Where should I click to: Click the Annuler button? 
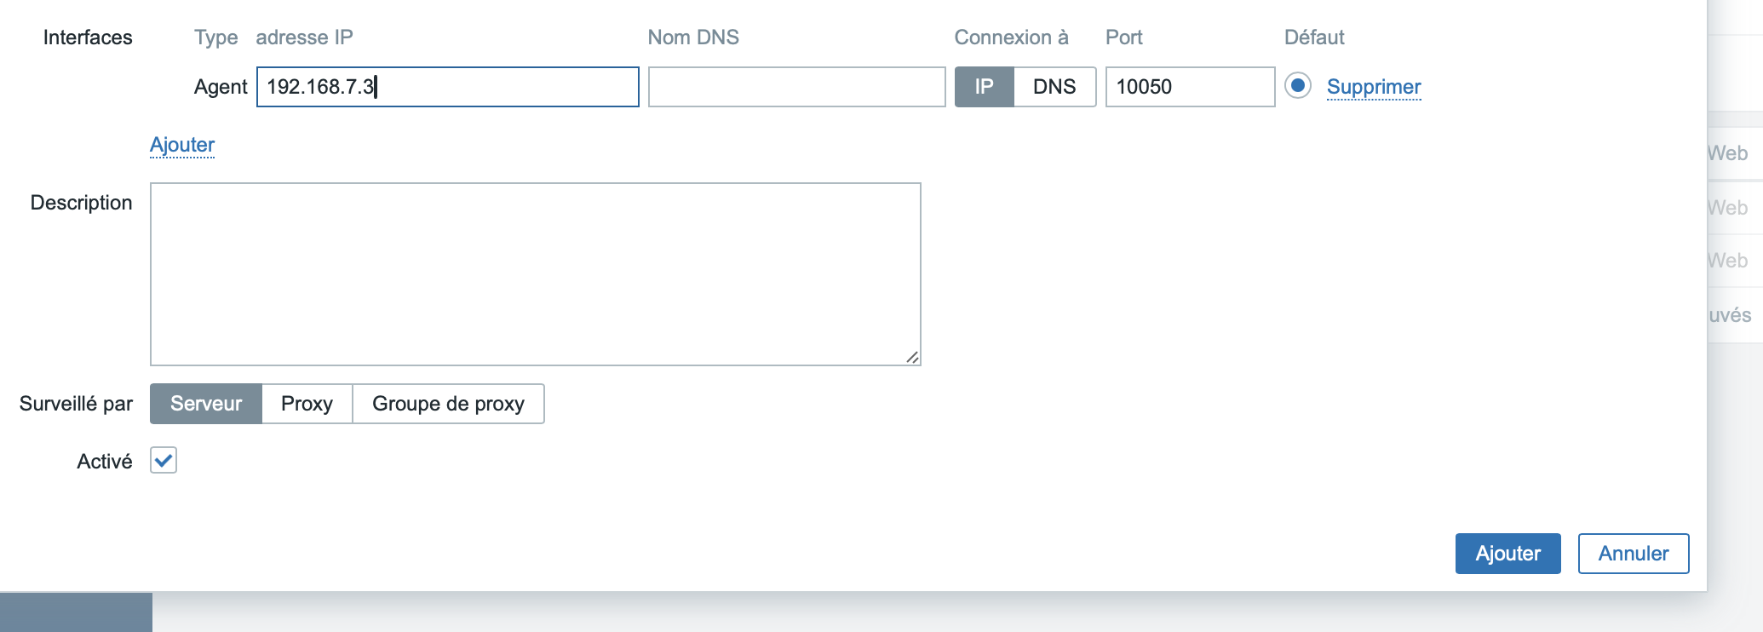[1633, 554]
